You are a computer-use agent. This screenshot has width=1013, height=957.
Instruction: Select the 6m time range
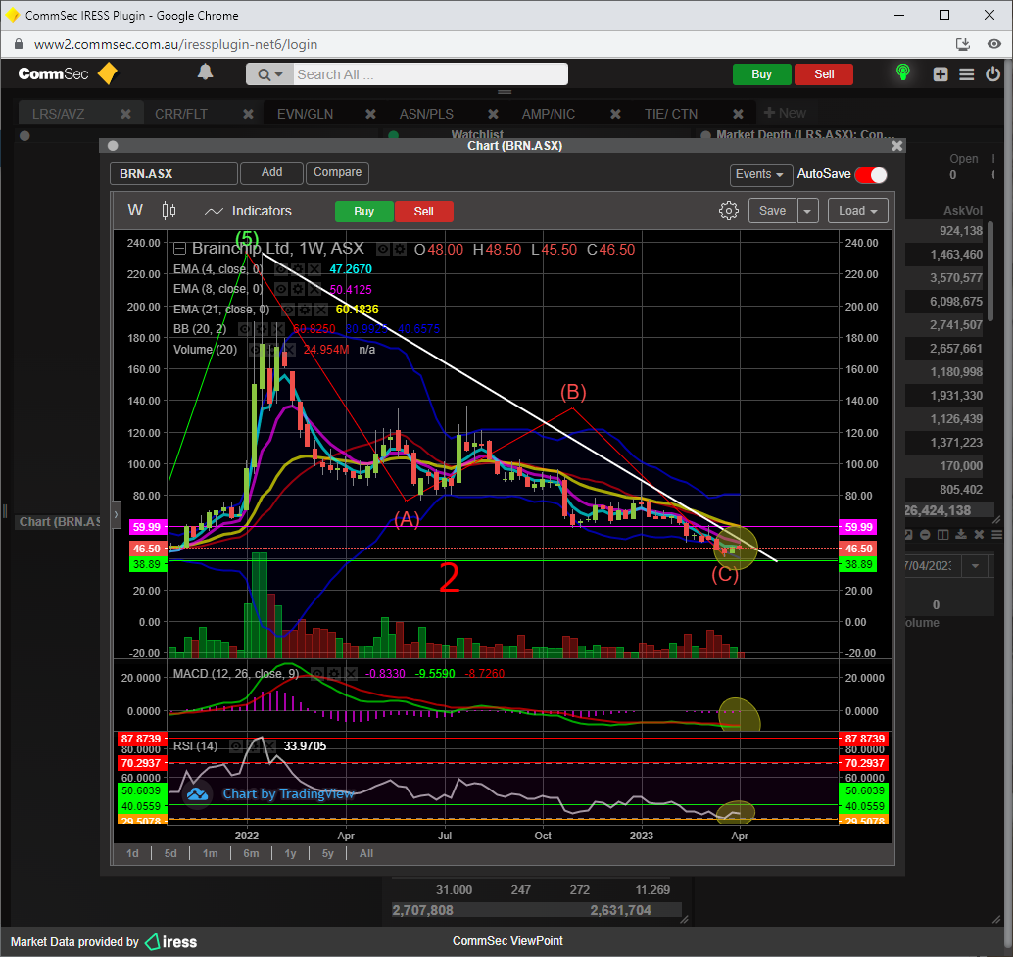pyautogui.click(x=251, y=853)
